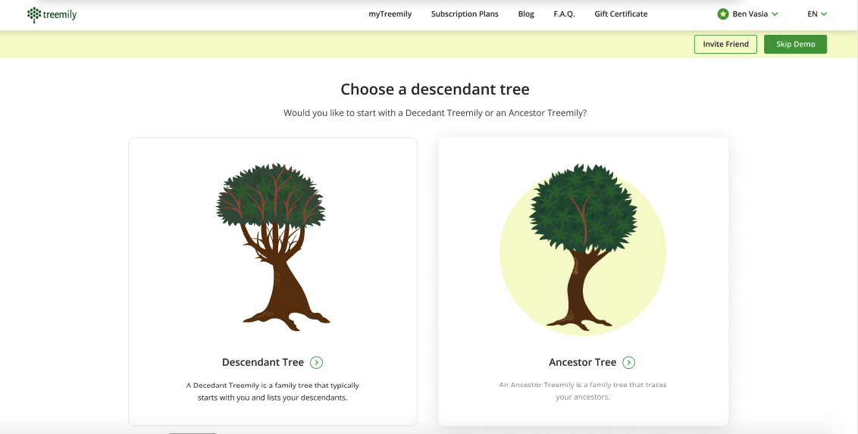Select the Descendant Tree illustration

(x=272, y=247)
